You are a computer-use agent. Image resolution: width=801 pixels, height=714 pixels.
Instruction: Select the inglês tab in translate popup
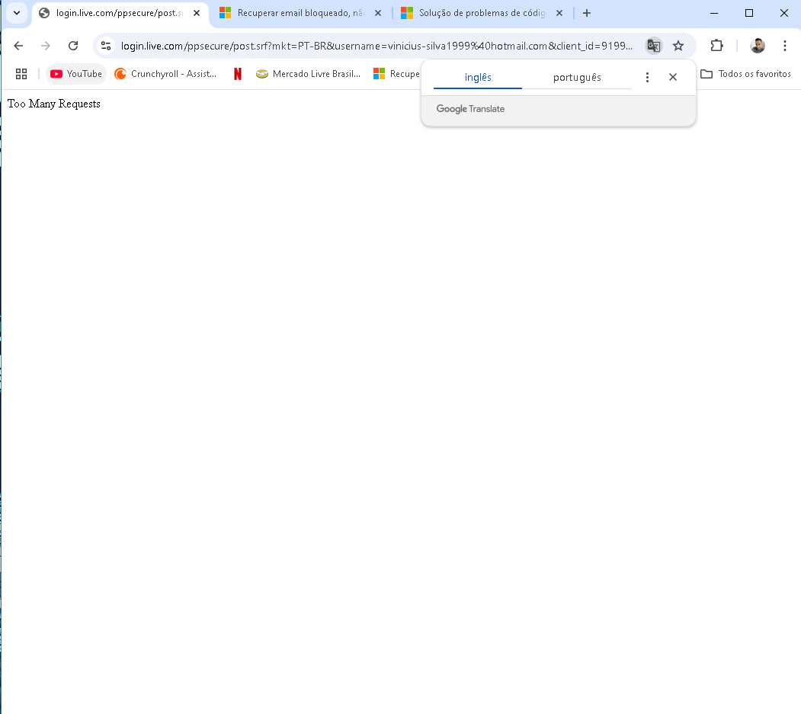[478, 77]
